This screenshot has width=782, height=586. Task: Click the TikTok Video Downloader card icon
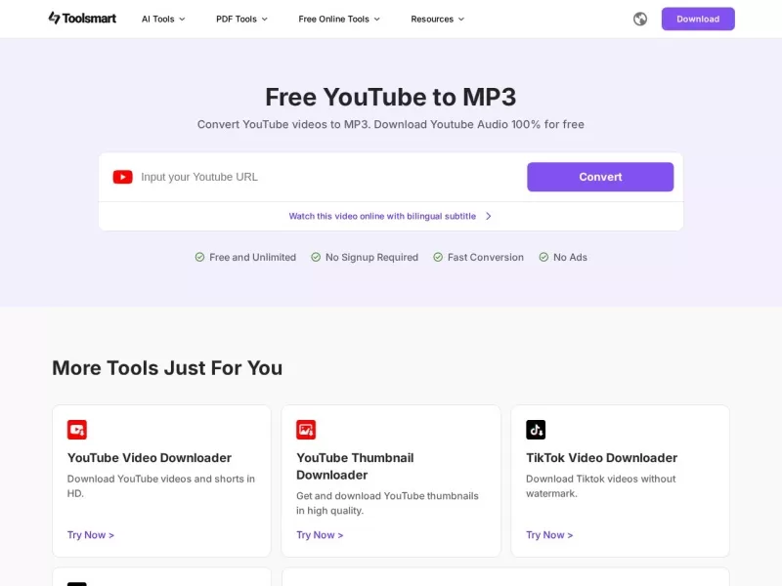click(535, 429)
